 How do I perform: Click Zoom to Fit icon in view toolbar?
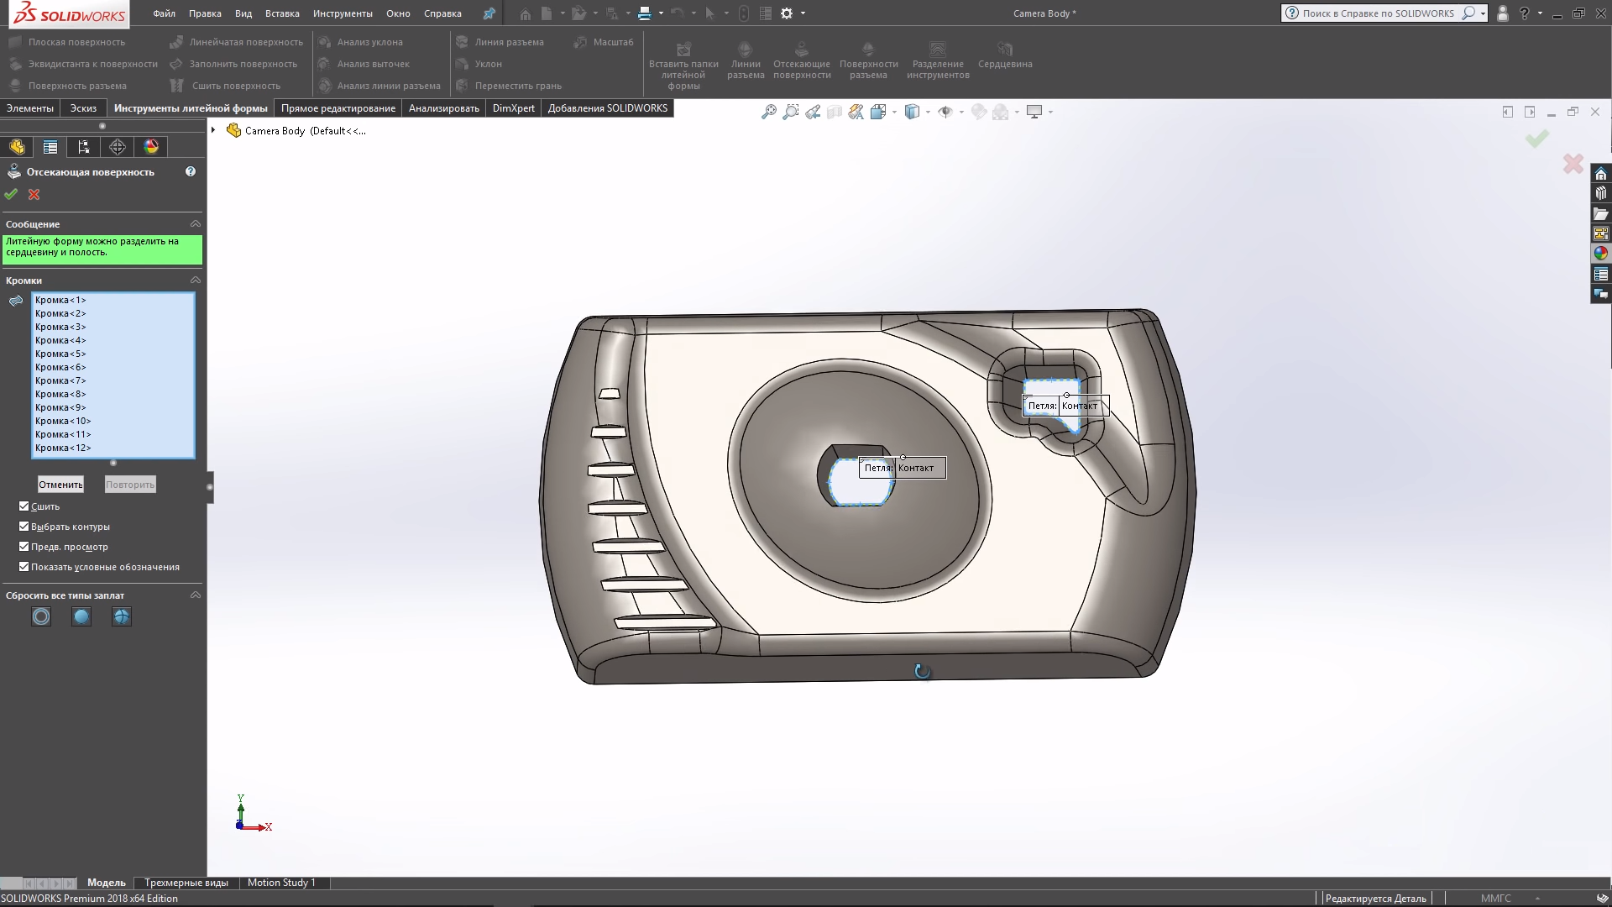tap(768, 112)
